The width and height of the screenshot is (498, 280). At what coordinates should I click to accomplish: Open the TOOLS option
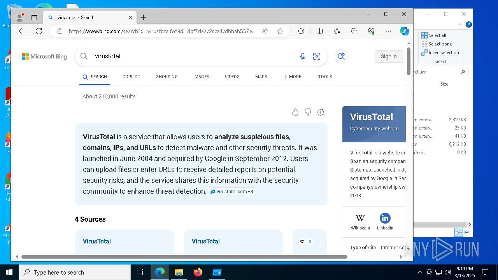coord(325,77)
